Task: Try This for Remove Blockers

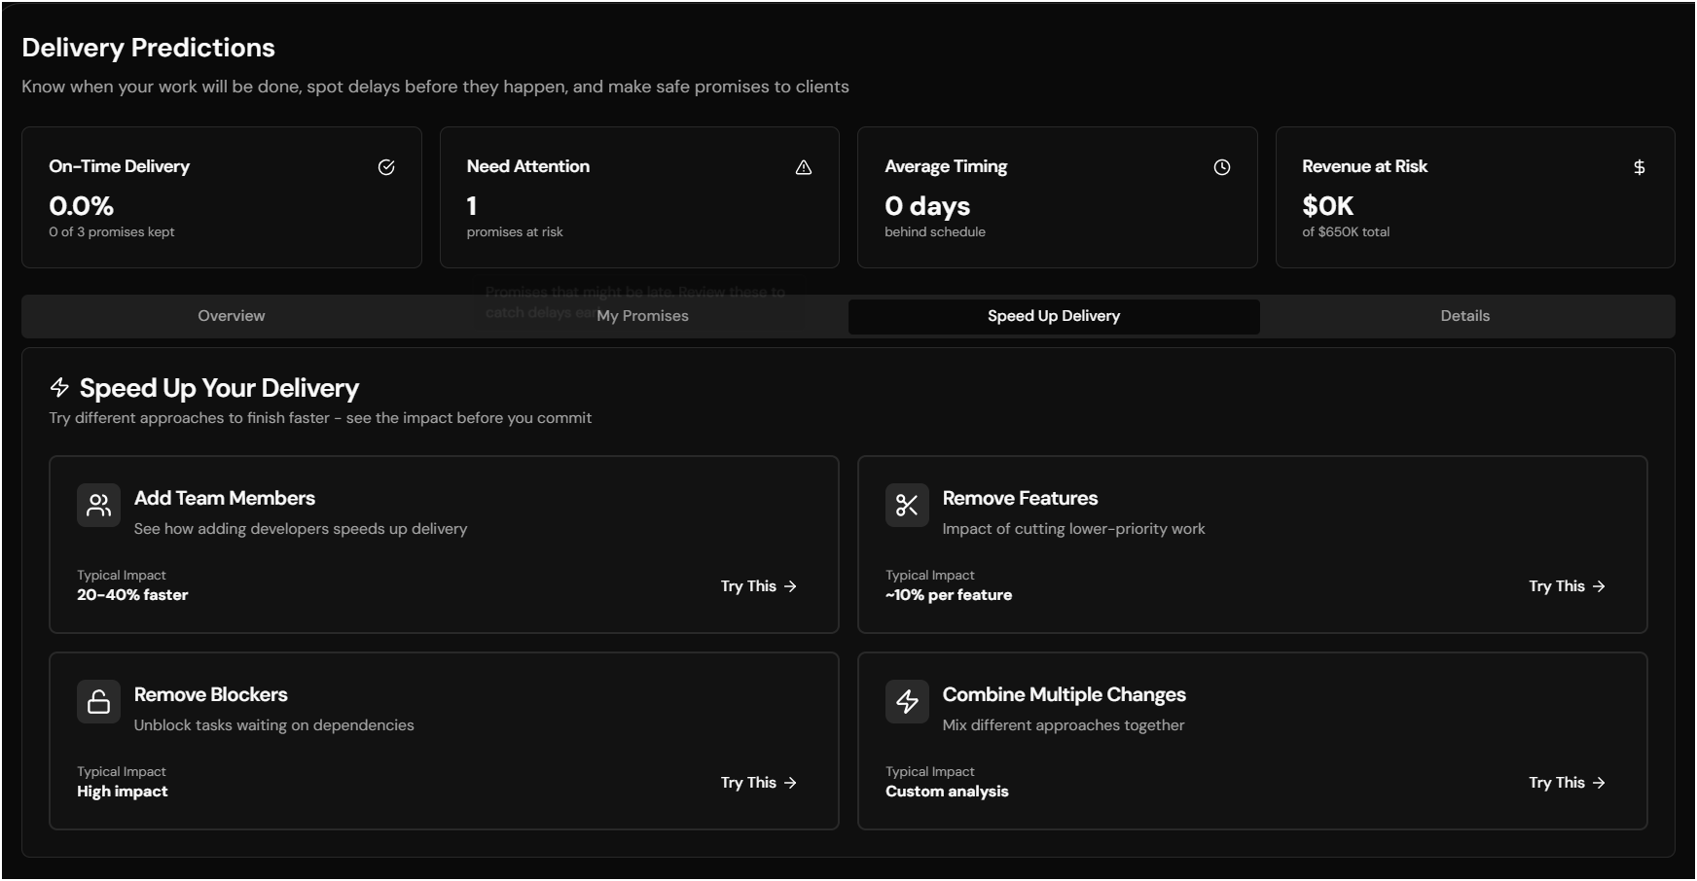Action: tap(758, 783)
